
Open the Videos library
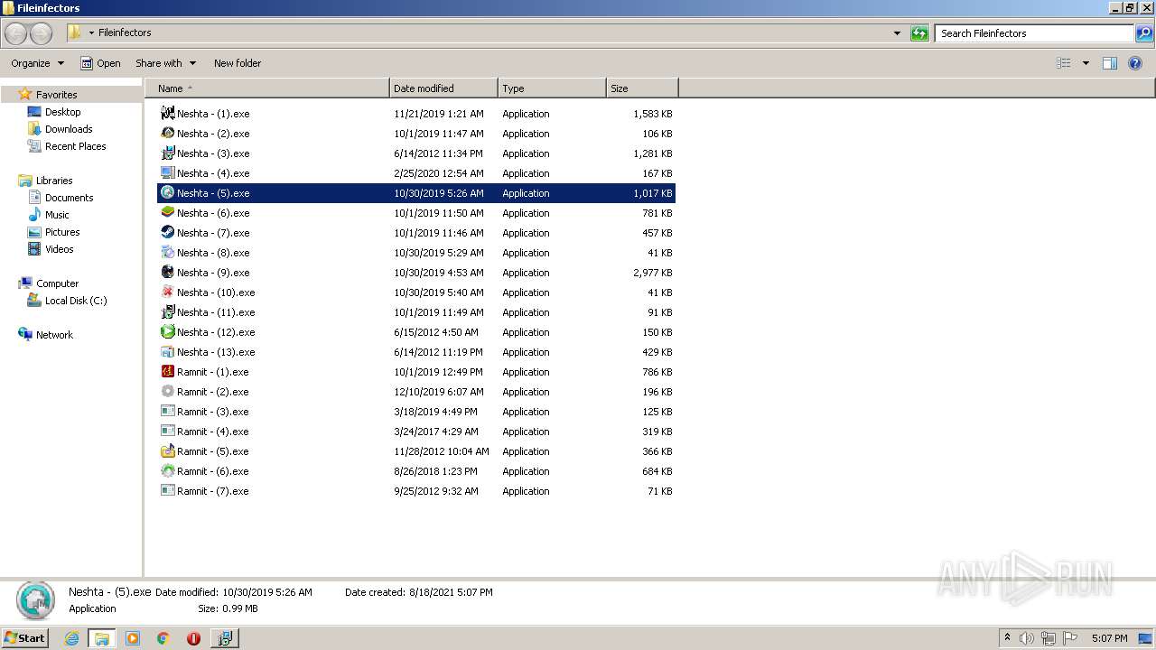tap(59, 249)
